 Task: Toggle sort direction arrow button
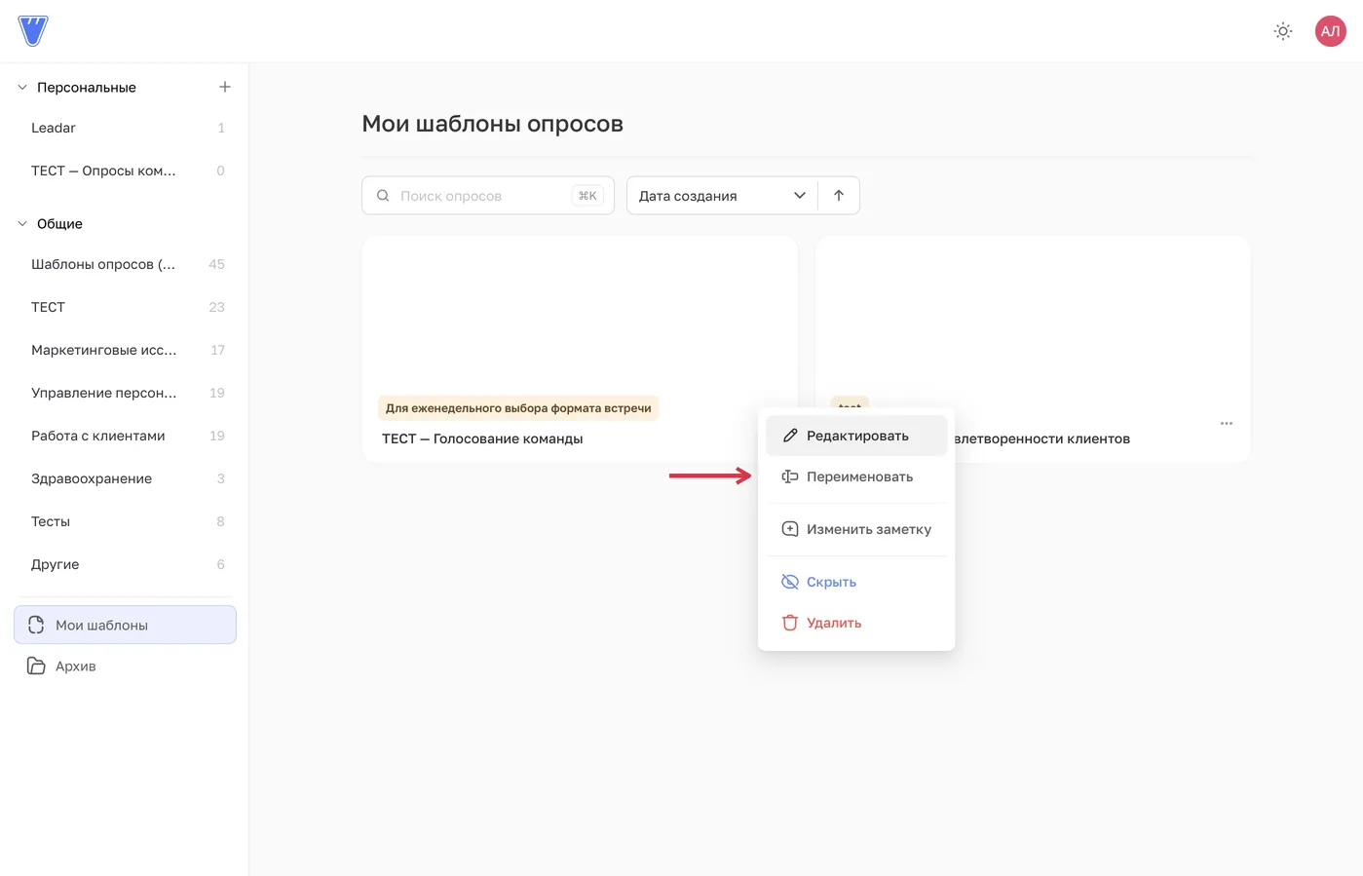click(x=839, y=196)
